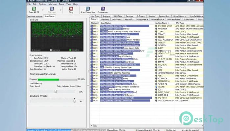
Task: Open the File menu
Action: (x=29, y=4)
